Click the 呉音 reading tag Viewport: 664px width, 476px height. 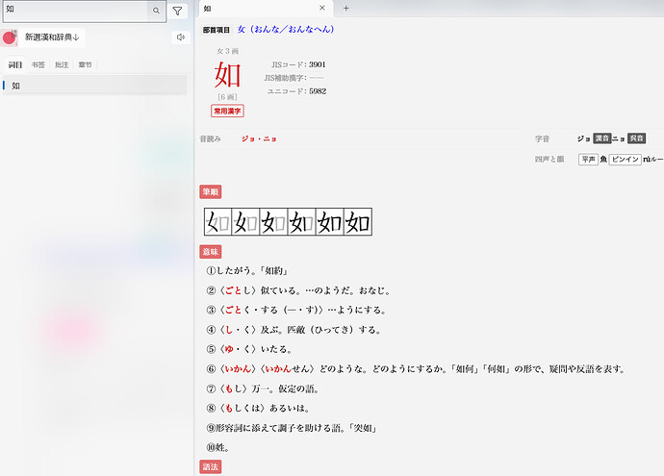click(x=636, y=138)
